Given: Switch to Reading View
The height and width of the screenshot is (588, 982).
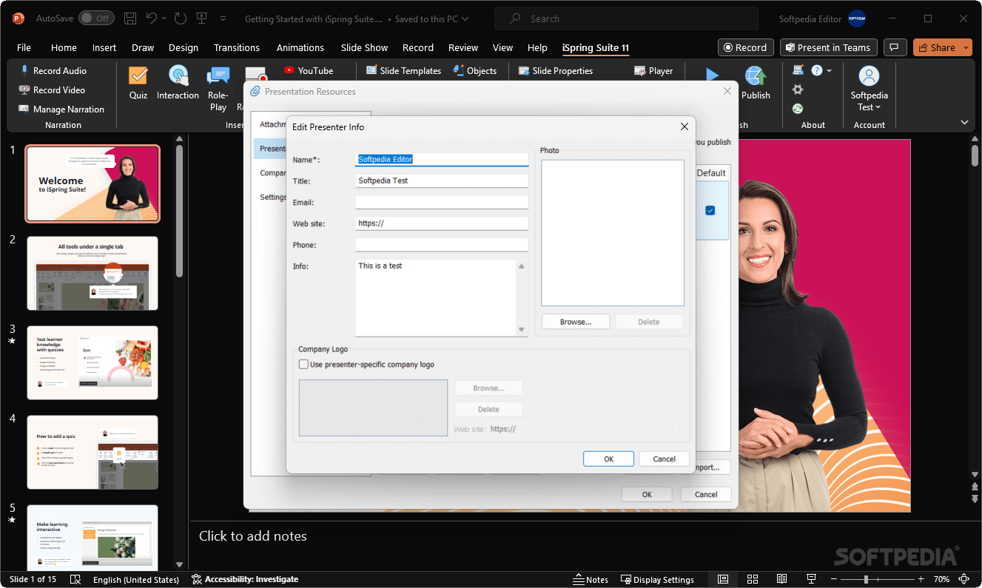Looking at the screenshot, I should coord(781,579).
